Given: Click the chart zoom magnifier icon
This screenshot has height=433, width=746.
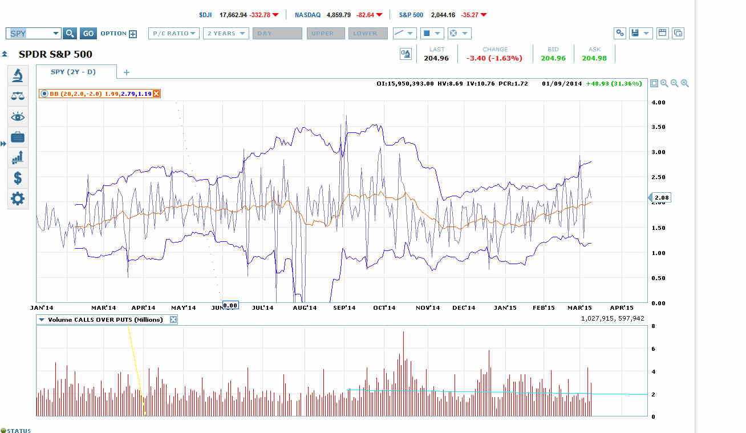Looking at the screenshot, I should tap(664, 83).
